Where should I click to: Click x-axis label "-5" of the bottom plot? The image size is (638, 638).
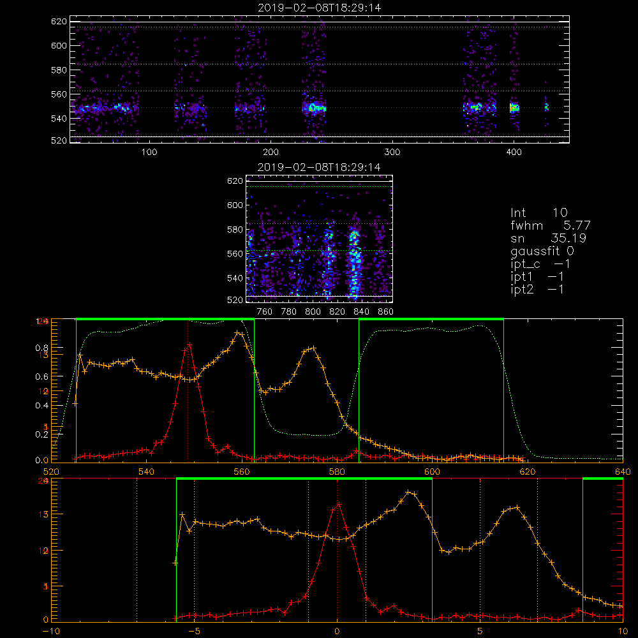195,631
